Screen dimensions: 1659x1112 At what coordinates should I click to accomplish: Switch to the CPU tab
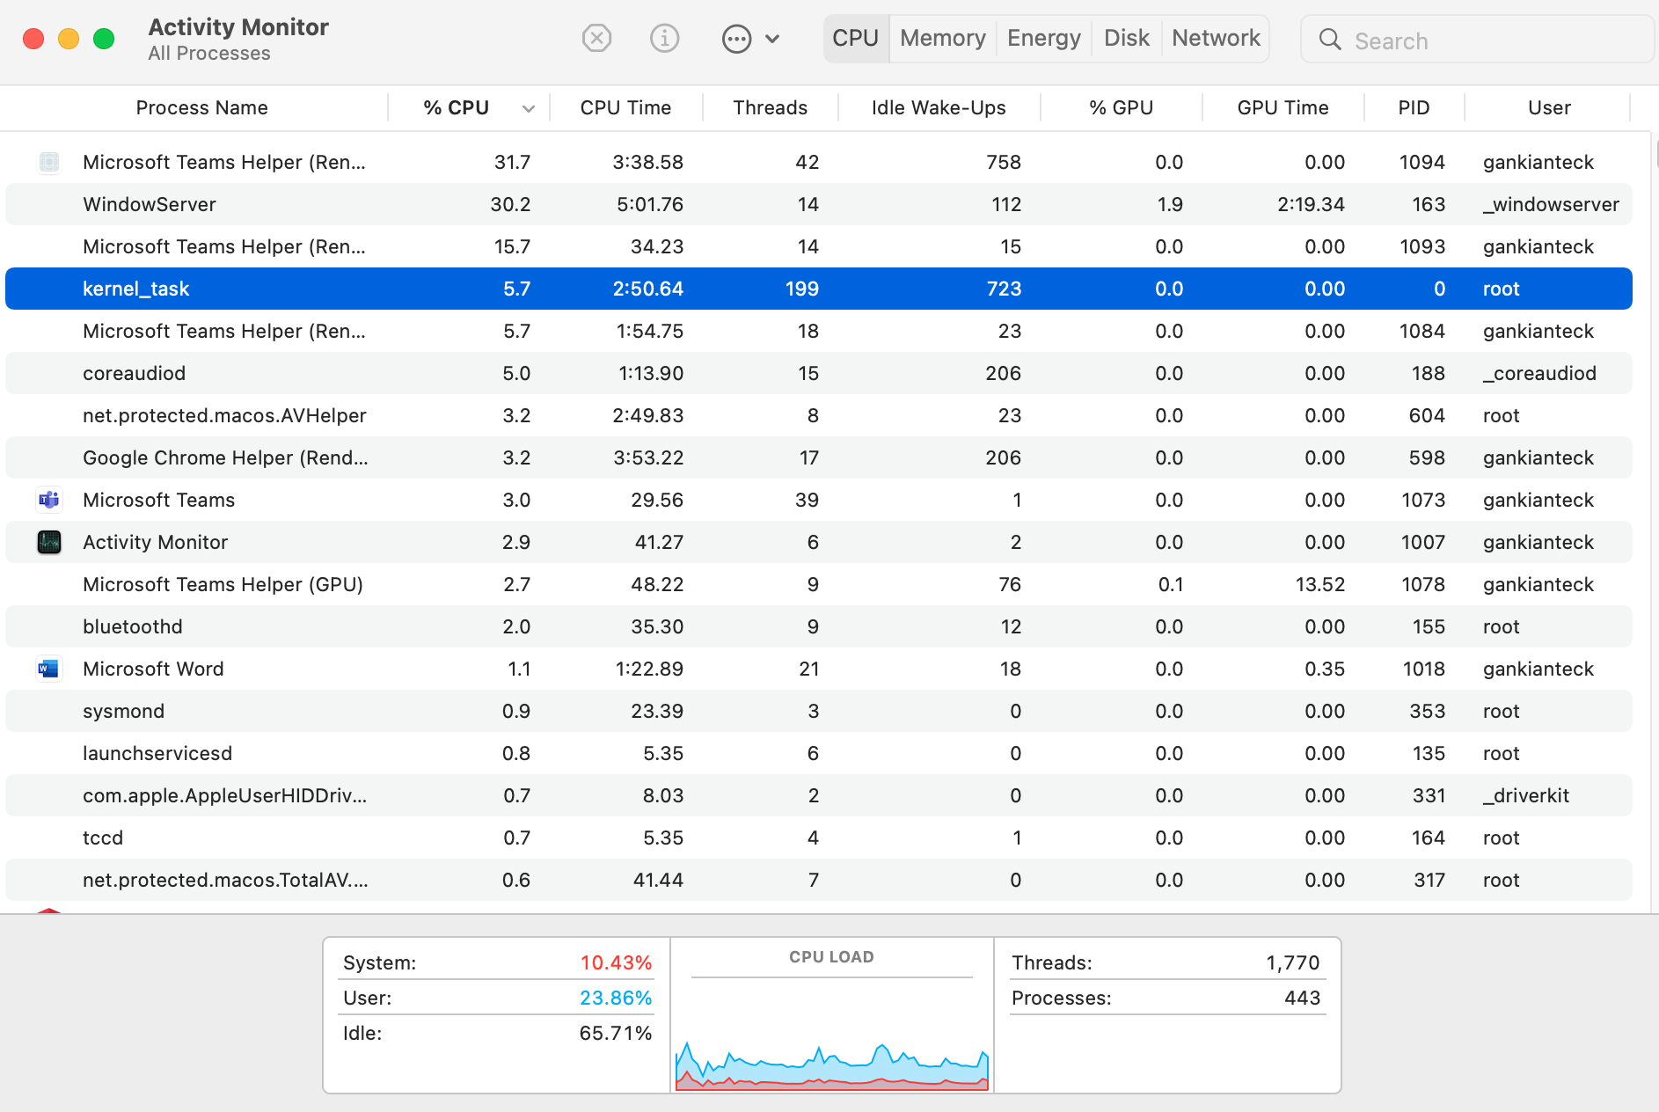coord(856,38)
